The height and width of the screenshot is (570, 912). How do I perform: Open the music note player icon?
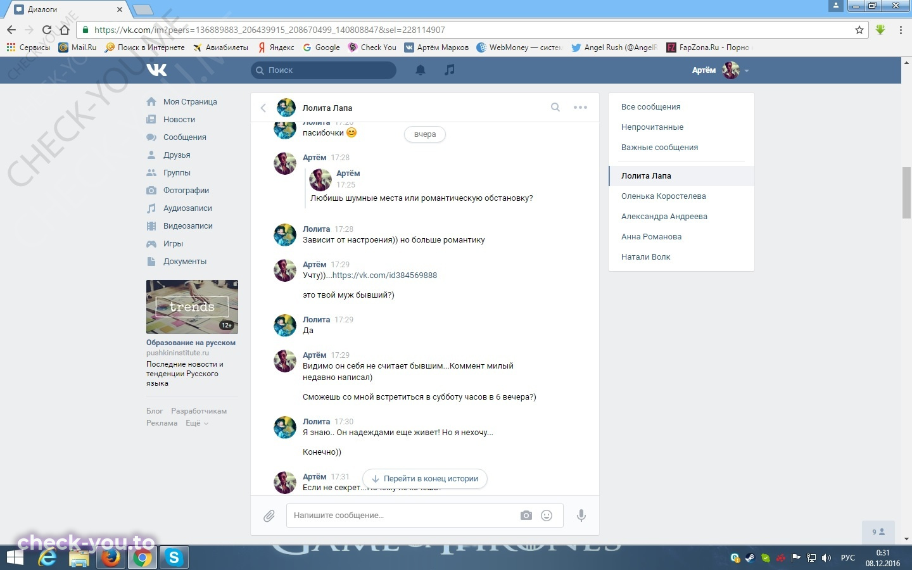pyautogui.click(x=450, y=70)
